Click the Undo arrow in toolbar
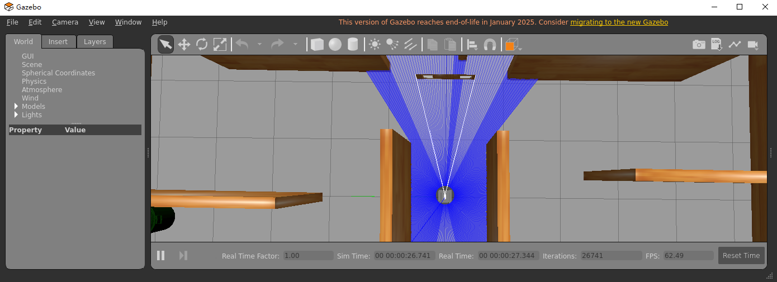Screen dimensions: 777x282 (x=242, y=44)
